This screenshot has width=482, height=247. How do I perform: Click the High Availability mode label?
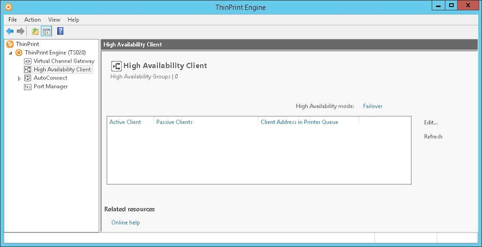pyautogui.click(x=325, y=106)
